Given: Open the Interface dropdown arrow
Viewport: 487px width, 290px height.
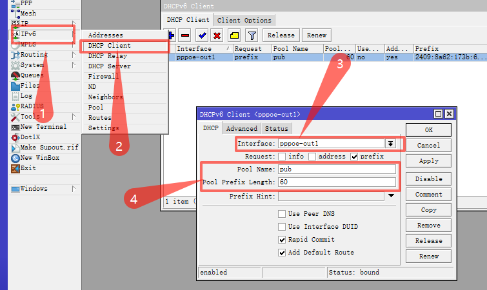Looking at the screenshot, I should 390,144.
